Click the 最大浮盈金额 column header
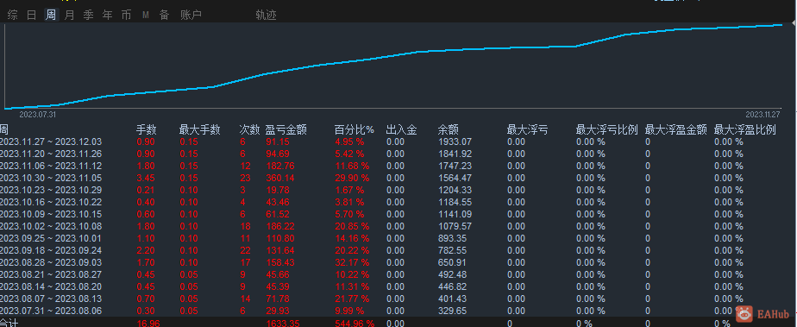 point(675,129)
